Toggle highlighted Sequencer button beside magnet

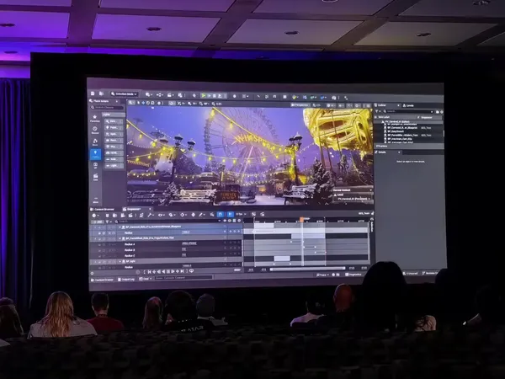coord(230,214)
